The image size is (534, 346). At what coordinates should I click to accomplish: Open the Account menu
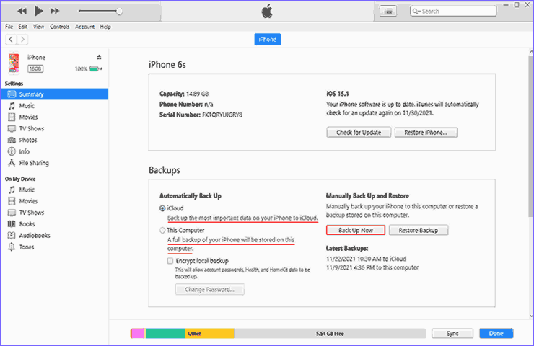85,27
